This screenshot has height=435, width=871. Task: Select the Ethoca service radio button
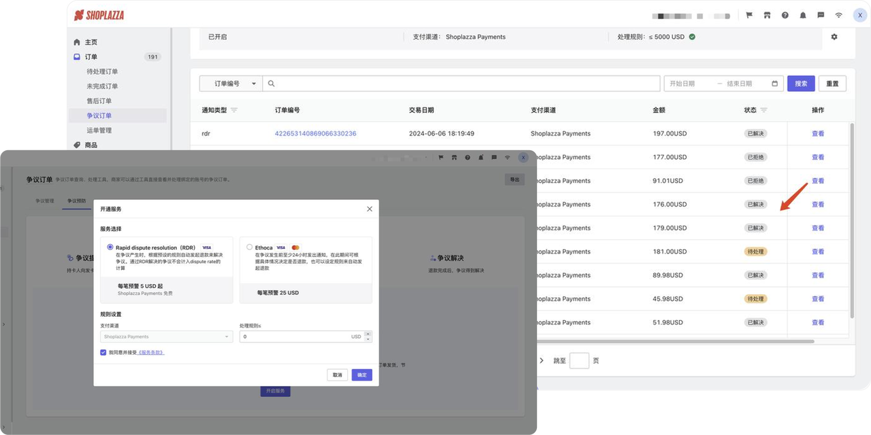click(249, 247)
